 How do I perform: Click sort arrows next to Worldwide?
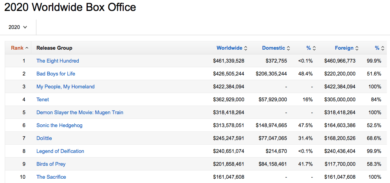click(x=246, y=48)
